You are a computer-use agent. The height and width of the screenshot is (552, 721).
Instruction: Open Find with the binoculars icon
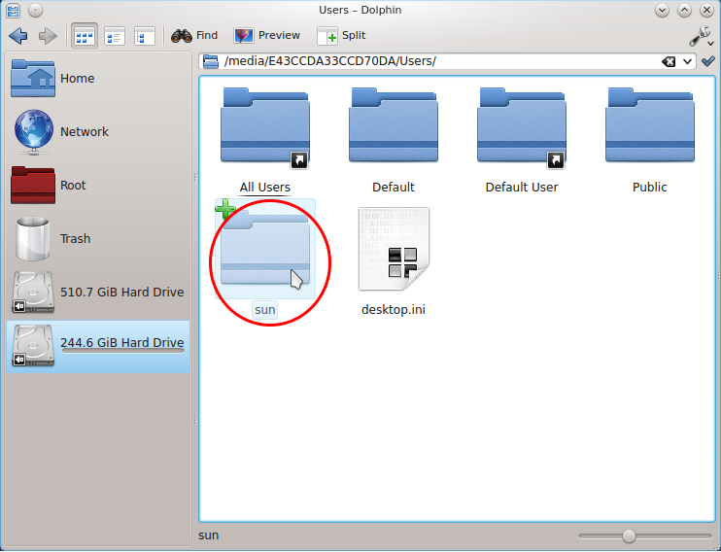coord(194,35)
